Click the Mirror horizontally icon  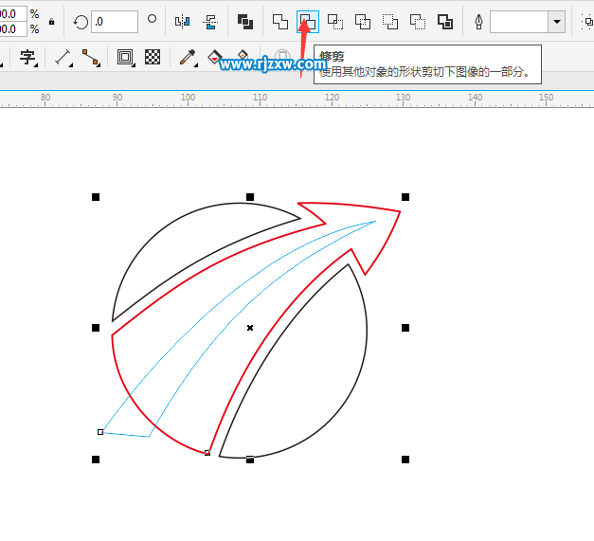click(x=184, y=21)
